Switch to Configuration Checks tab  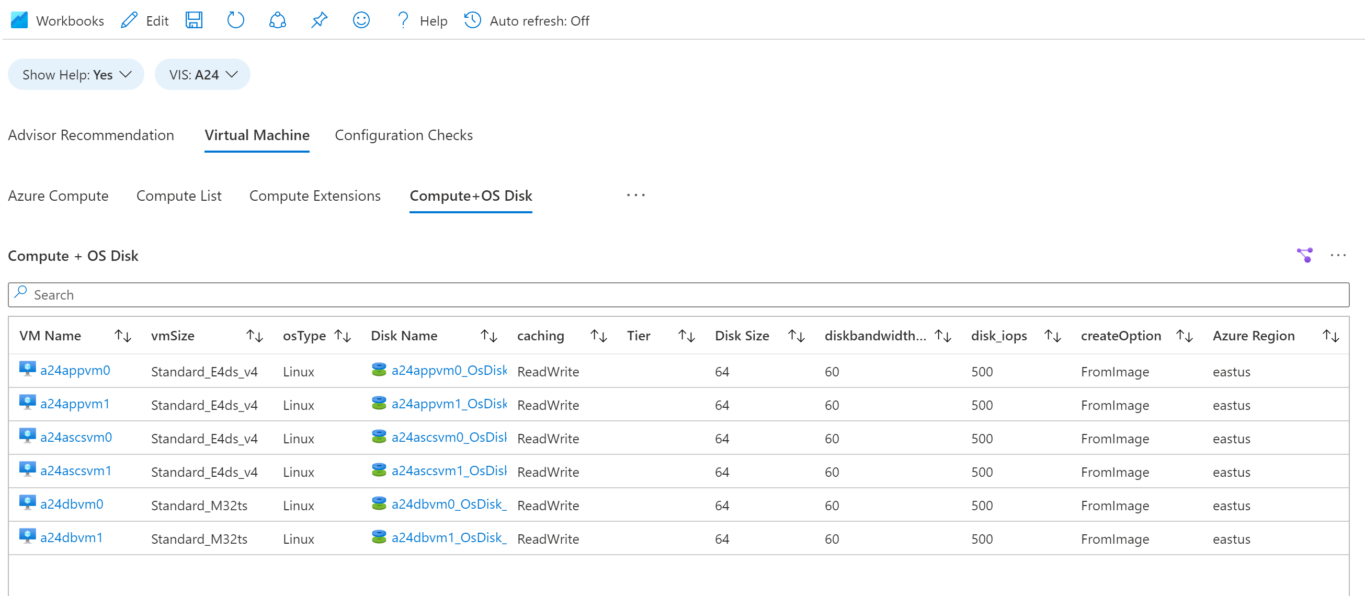pos(403,135)
